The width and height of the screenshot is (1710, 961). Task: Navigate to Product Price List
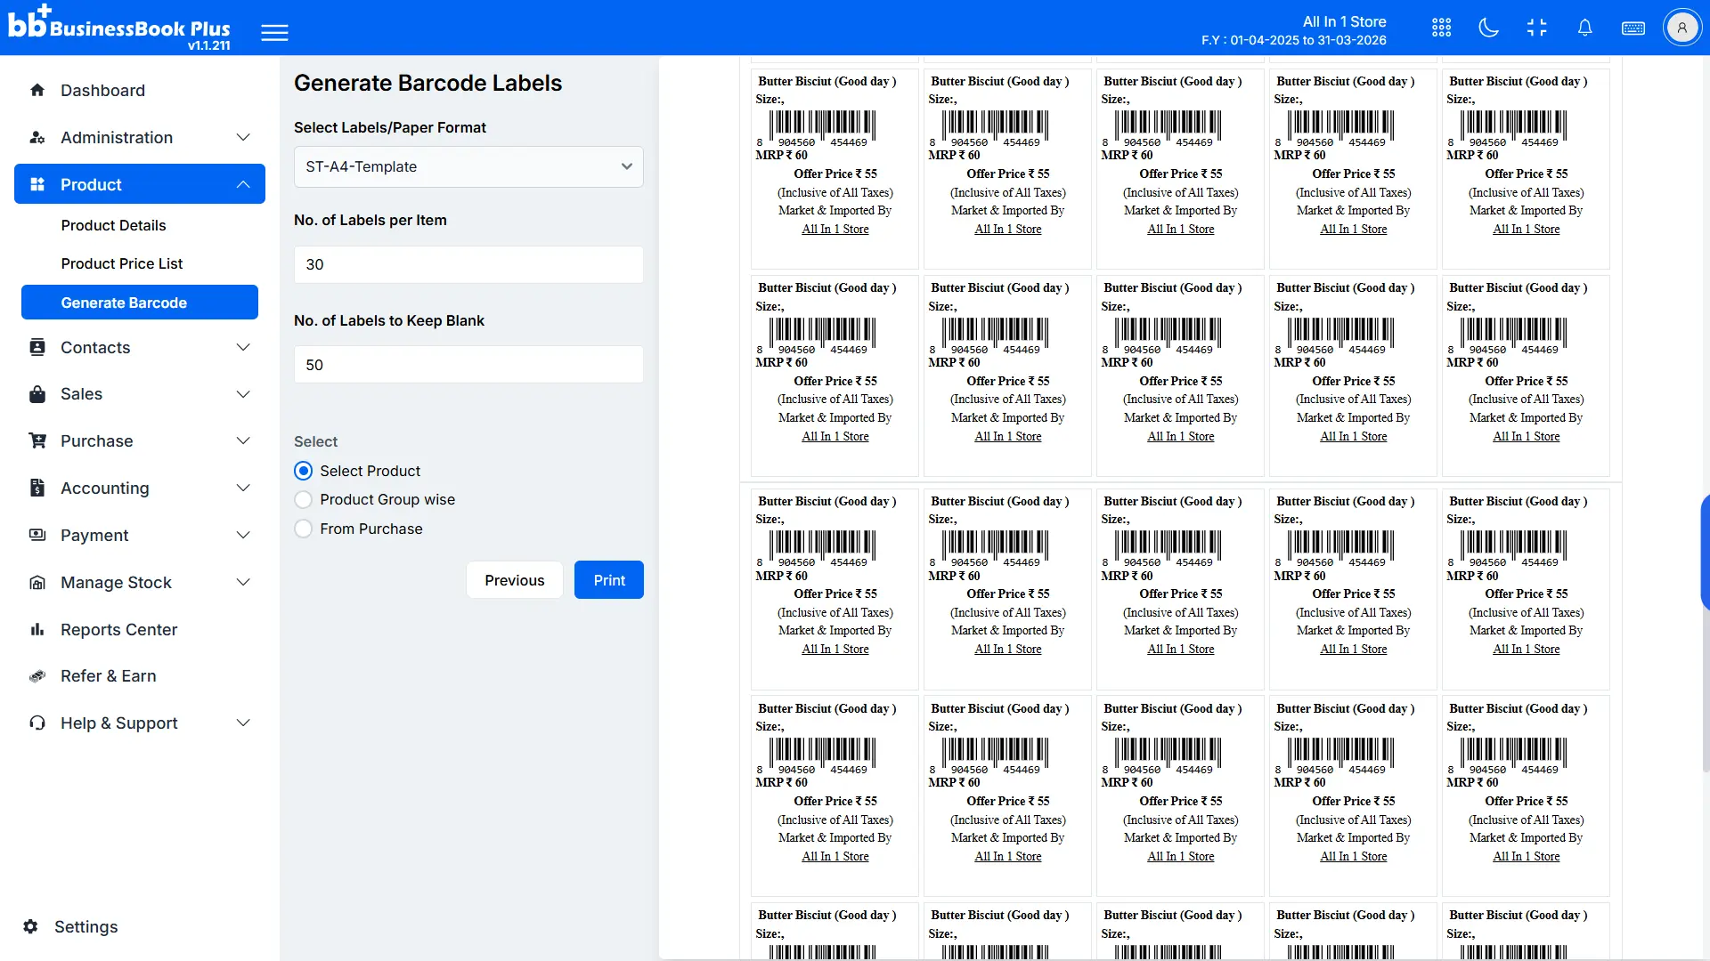click(122, 263)
